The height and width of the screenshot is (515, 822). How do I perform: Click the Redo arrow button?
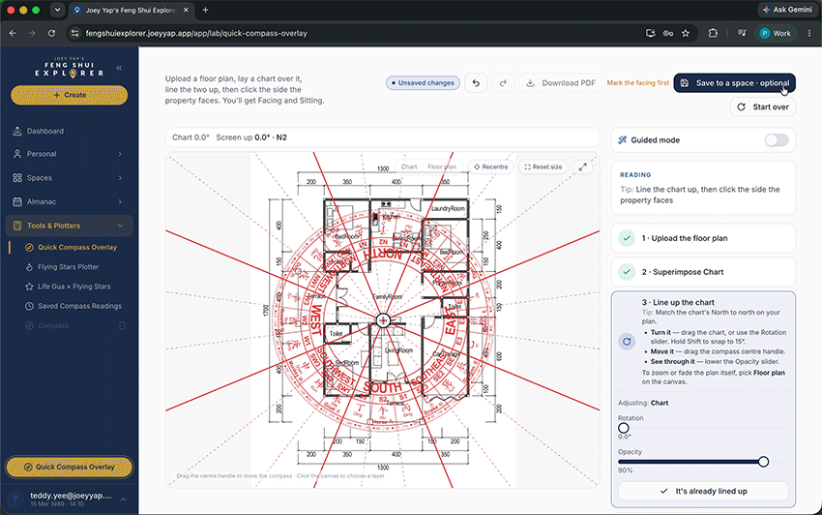[503, 83]
